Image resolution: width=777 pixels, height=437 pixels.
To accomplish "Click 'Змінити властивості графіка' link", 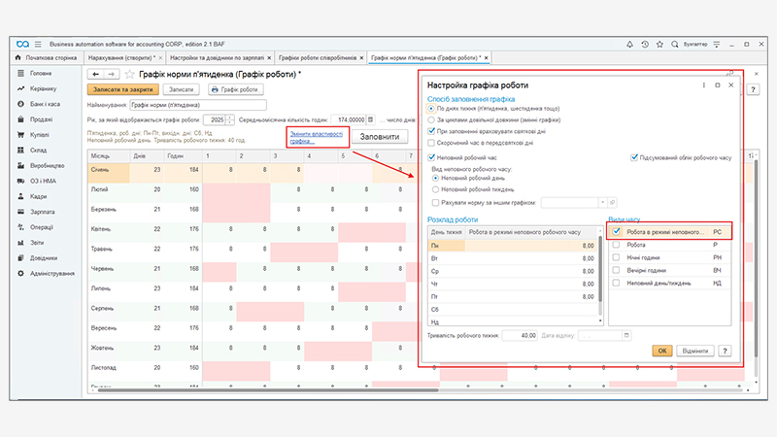I will click(x=316, y=137).
